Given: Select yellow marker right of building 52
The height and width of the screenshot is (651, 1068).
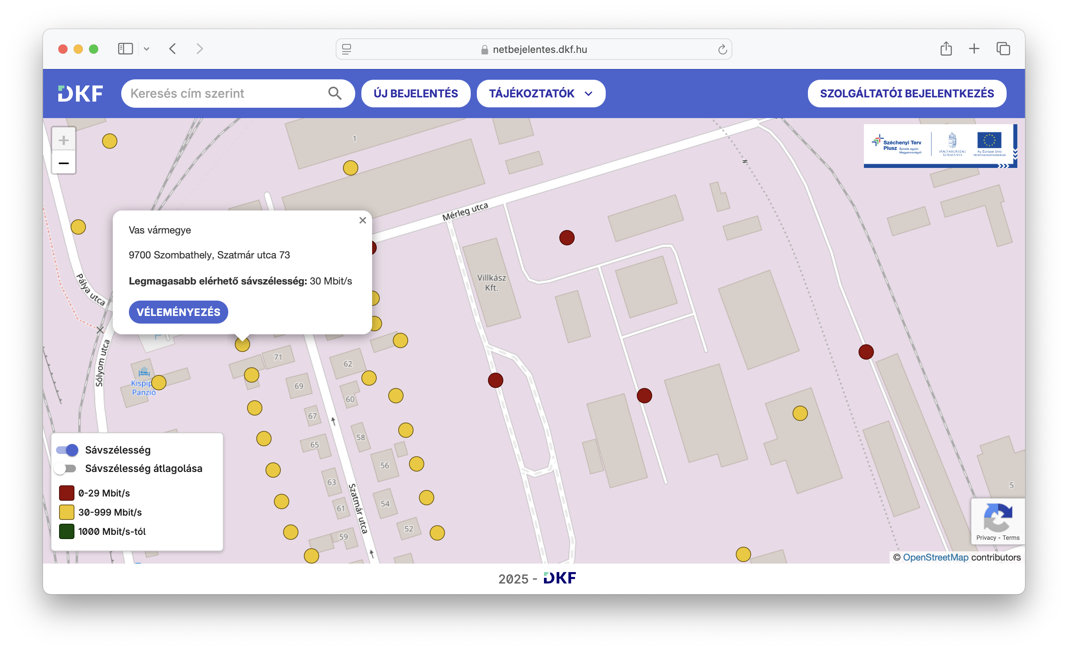Looking at the screenshot, I should pos(437,533).
